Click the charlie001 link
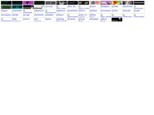This screenshot has height=115, width=154. click(73, 11)
